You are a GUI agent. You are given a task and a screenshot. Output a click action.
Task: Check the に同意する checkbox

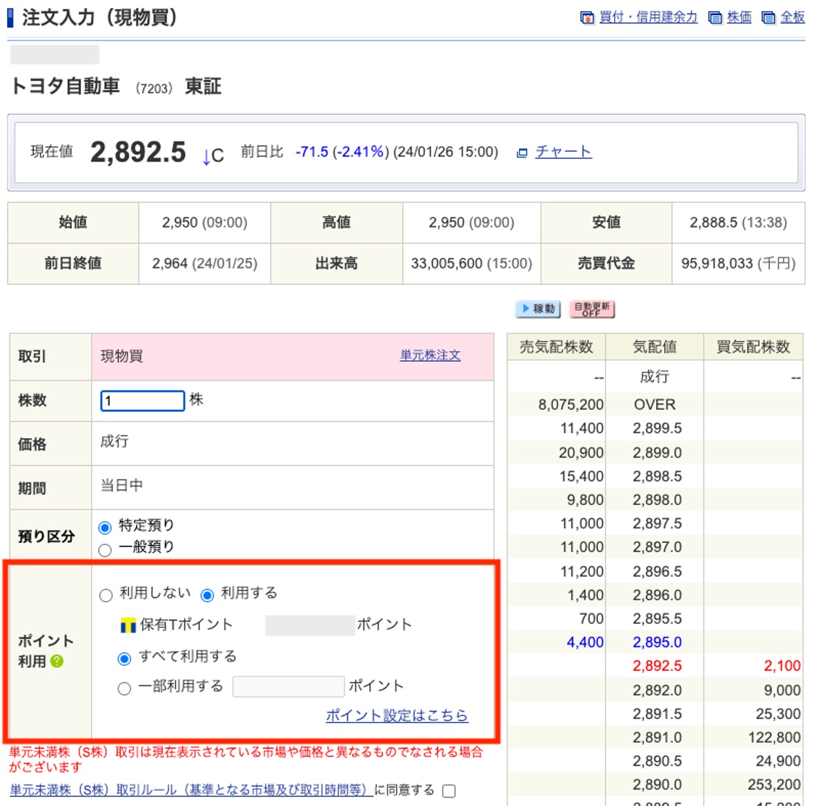(x=448, y=791)
